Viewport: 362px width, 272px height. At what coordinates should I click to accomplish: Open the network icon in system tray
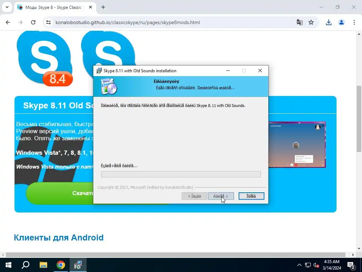click(x=308, y=265)
